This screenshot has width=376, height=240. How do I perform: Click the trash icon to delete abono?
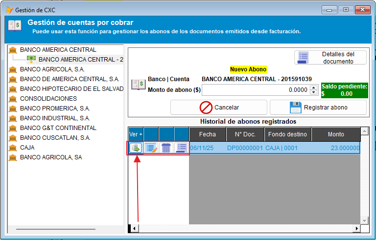point(166,148)
